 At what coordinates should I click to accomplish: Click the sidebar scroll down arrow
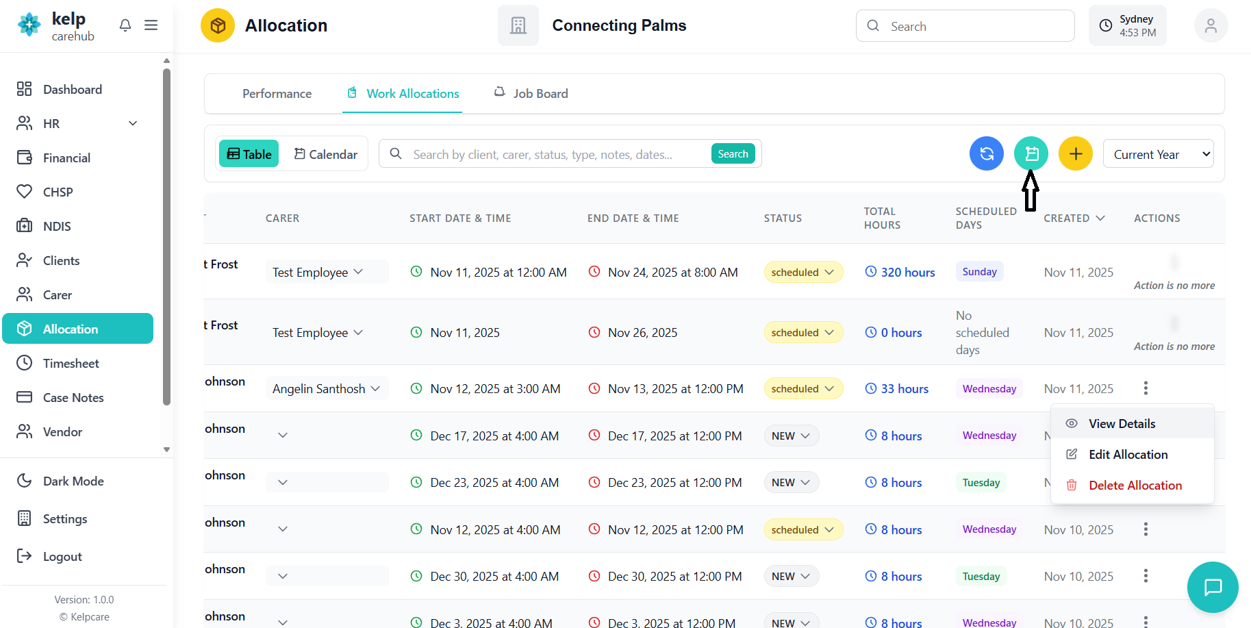166,450
